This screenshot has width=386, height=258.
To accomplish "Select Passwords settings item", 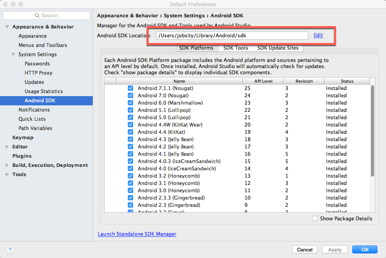I will pyautogui.click(x=37, y=63).
